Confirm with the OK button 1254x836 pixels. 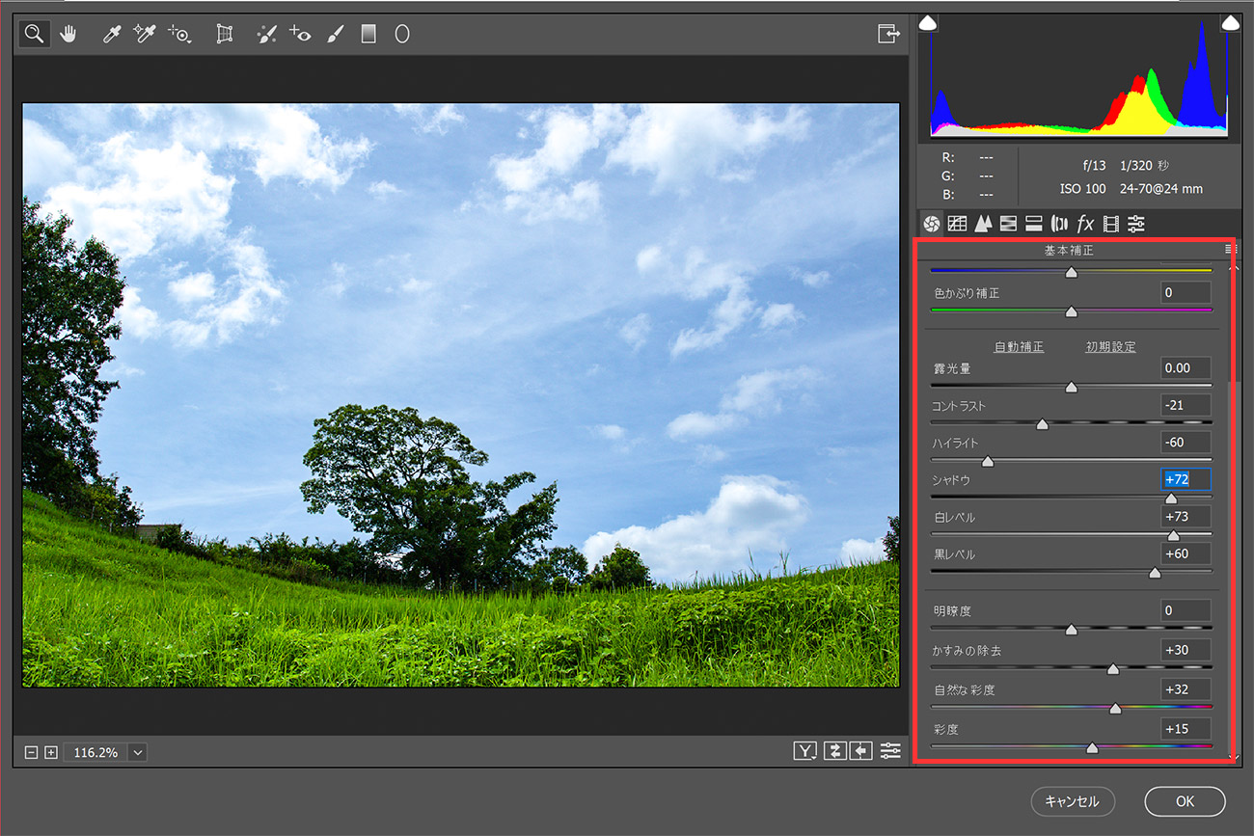coord(1185,801)
